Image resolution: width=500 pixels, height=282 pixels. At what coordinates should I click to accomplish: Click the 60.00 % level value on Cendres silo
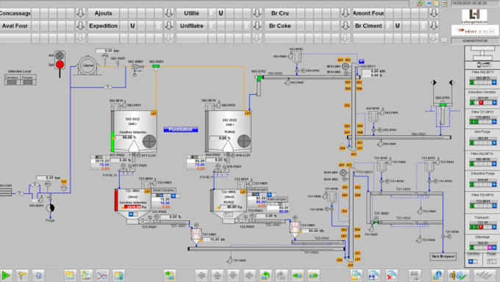126,137
